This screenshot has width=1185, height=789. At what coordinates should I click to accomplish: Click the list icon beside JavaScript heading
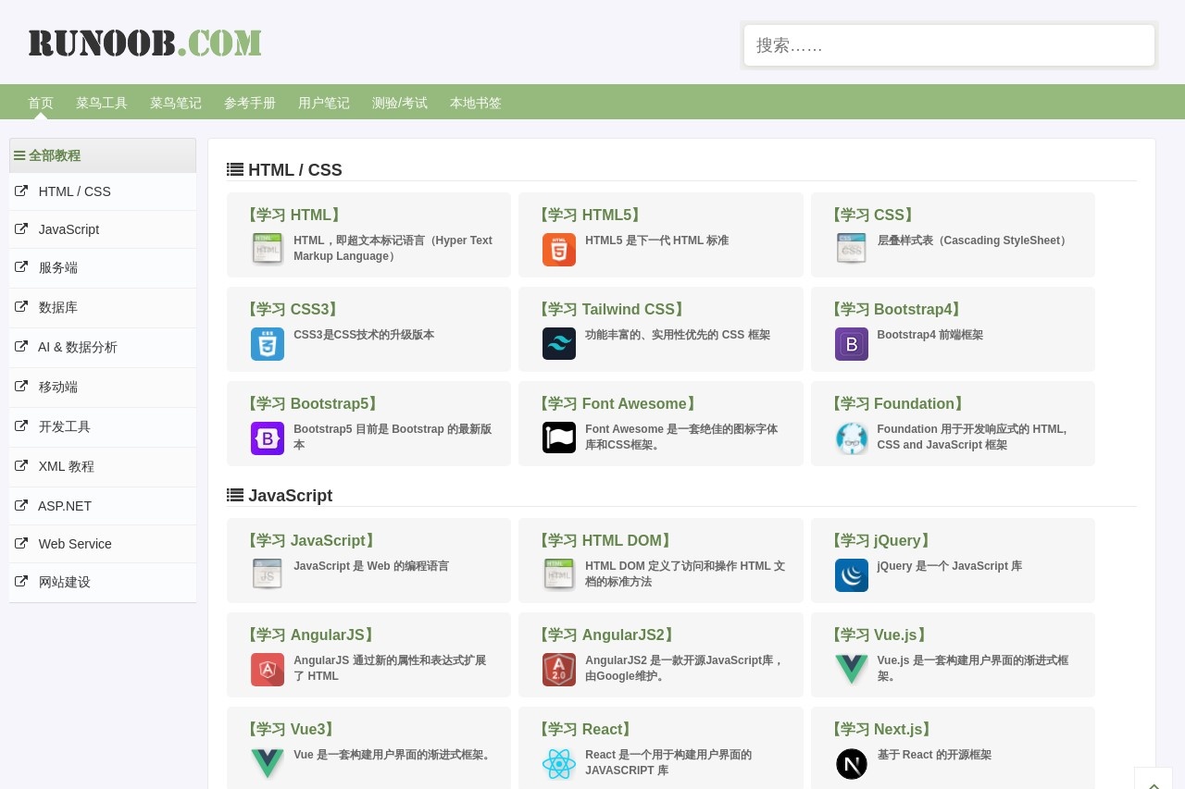[235, 496]
